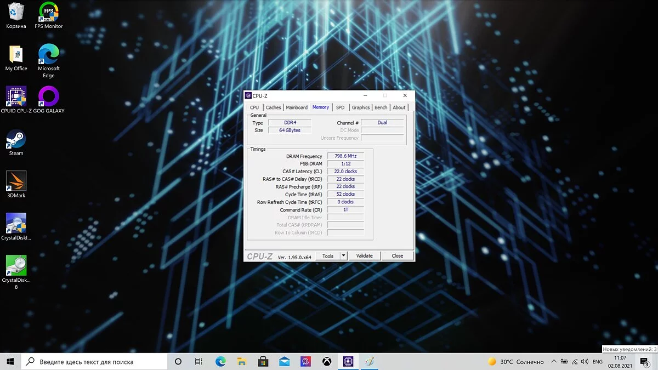Open the Wi-Fi network tray icon
The width and height of the screenshot is (658, 370).
(575, 362)
